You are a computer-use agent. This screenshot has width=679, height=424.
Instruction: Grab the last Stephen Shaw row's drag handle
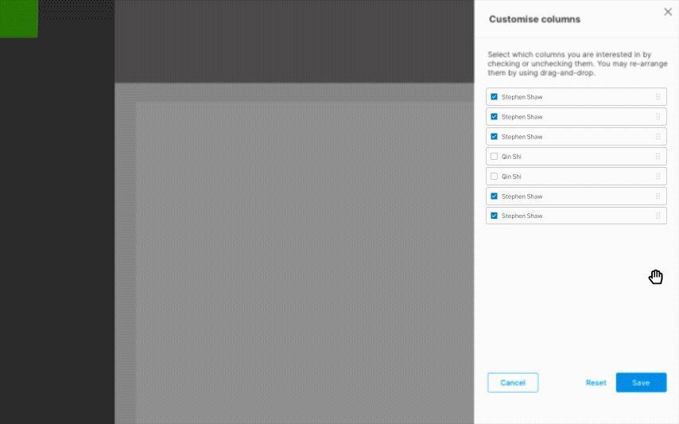tap(658, 216)
